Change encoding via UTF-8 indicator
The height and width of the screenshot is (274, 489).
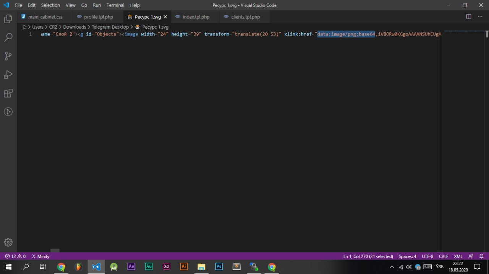coord(427,256)
